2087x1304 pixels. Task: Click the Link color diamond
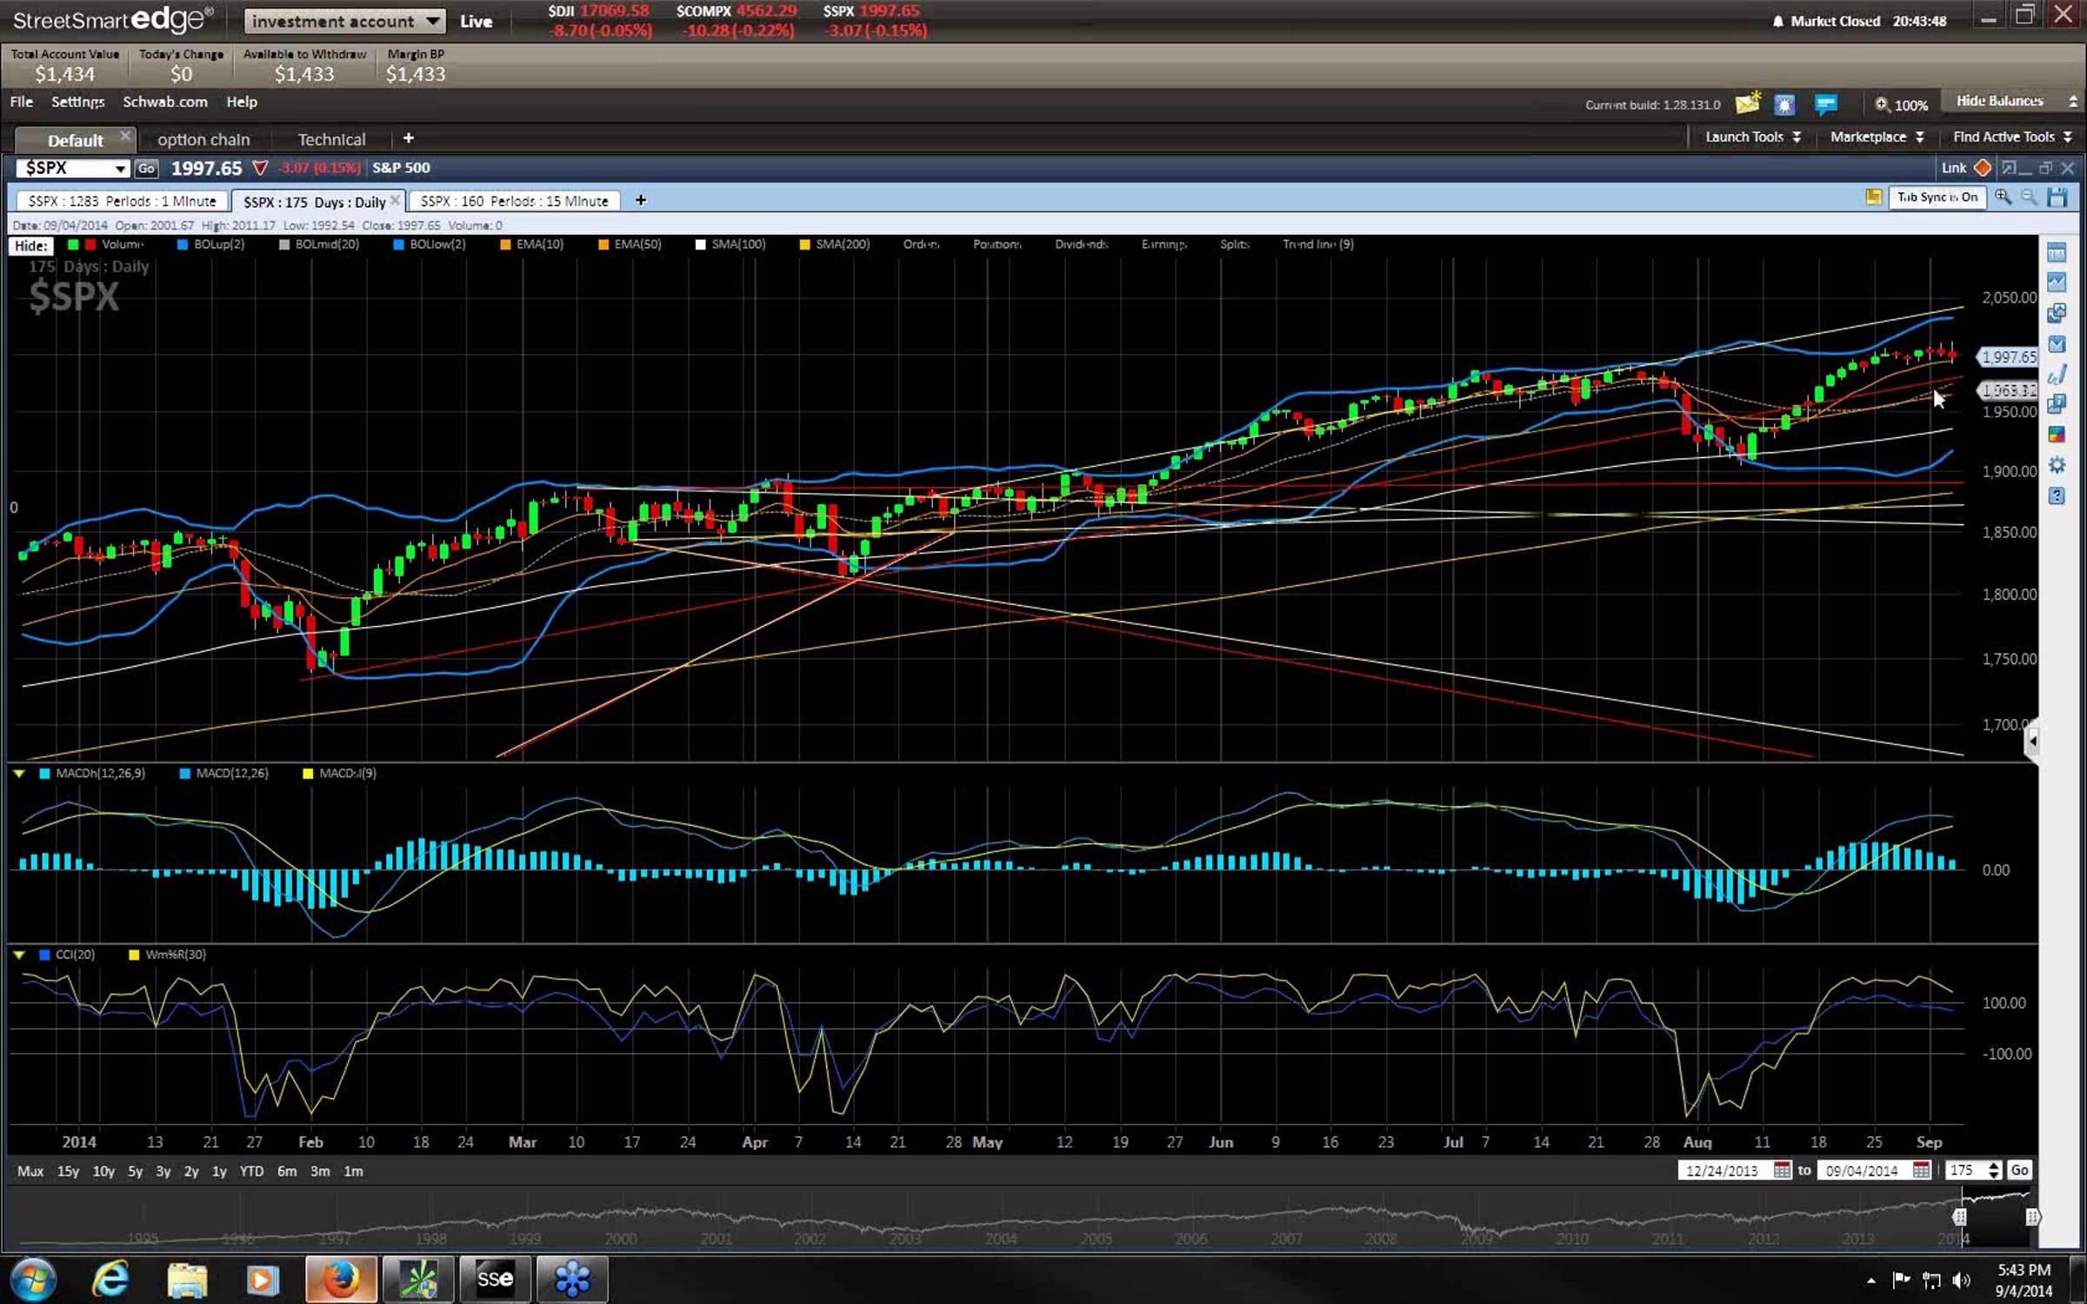pyautogui.click(x=1983, y=168)
